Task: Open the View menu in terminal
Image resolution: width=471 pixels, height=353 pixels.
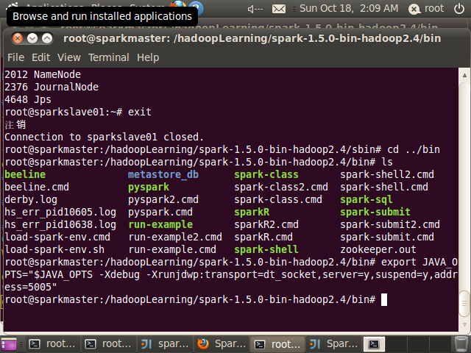Action: pyautogui.click(x=69, y=57)
